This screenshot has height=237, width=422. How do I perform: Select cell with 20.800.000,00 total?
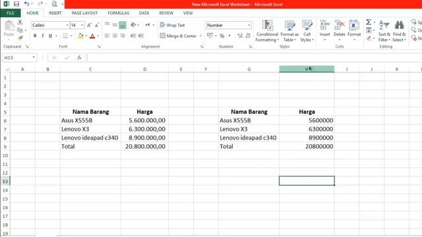point(145,146)
